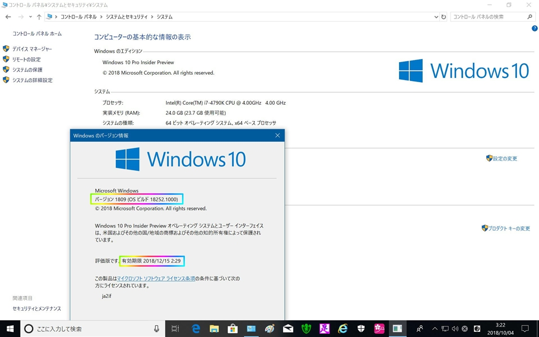Click the Cortana circle icon
The image size is (539, 337).
[x=29, y=329]
